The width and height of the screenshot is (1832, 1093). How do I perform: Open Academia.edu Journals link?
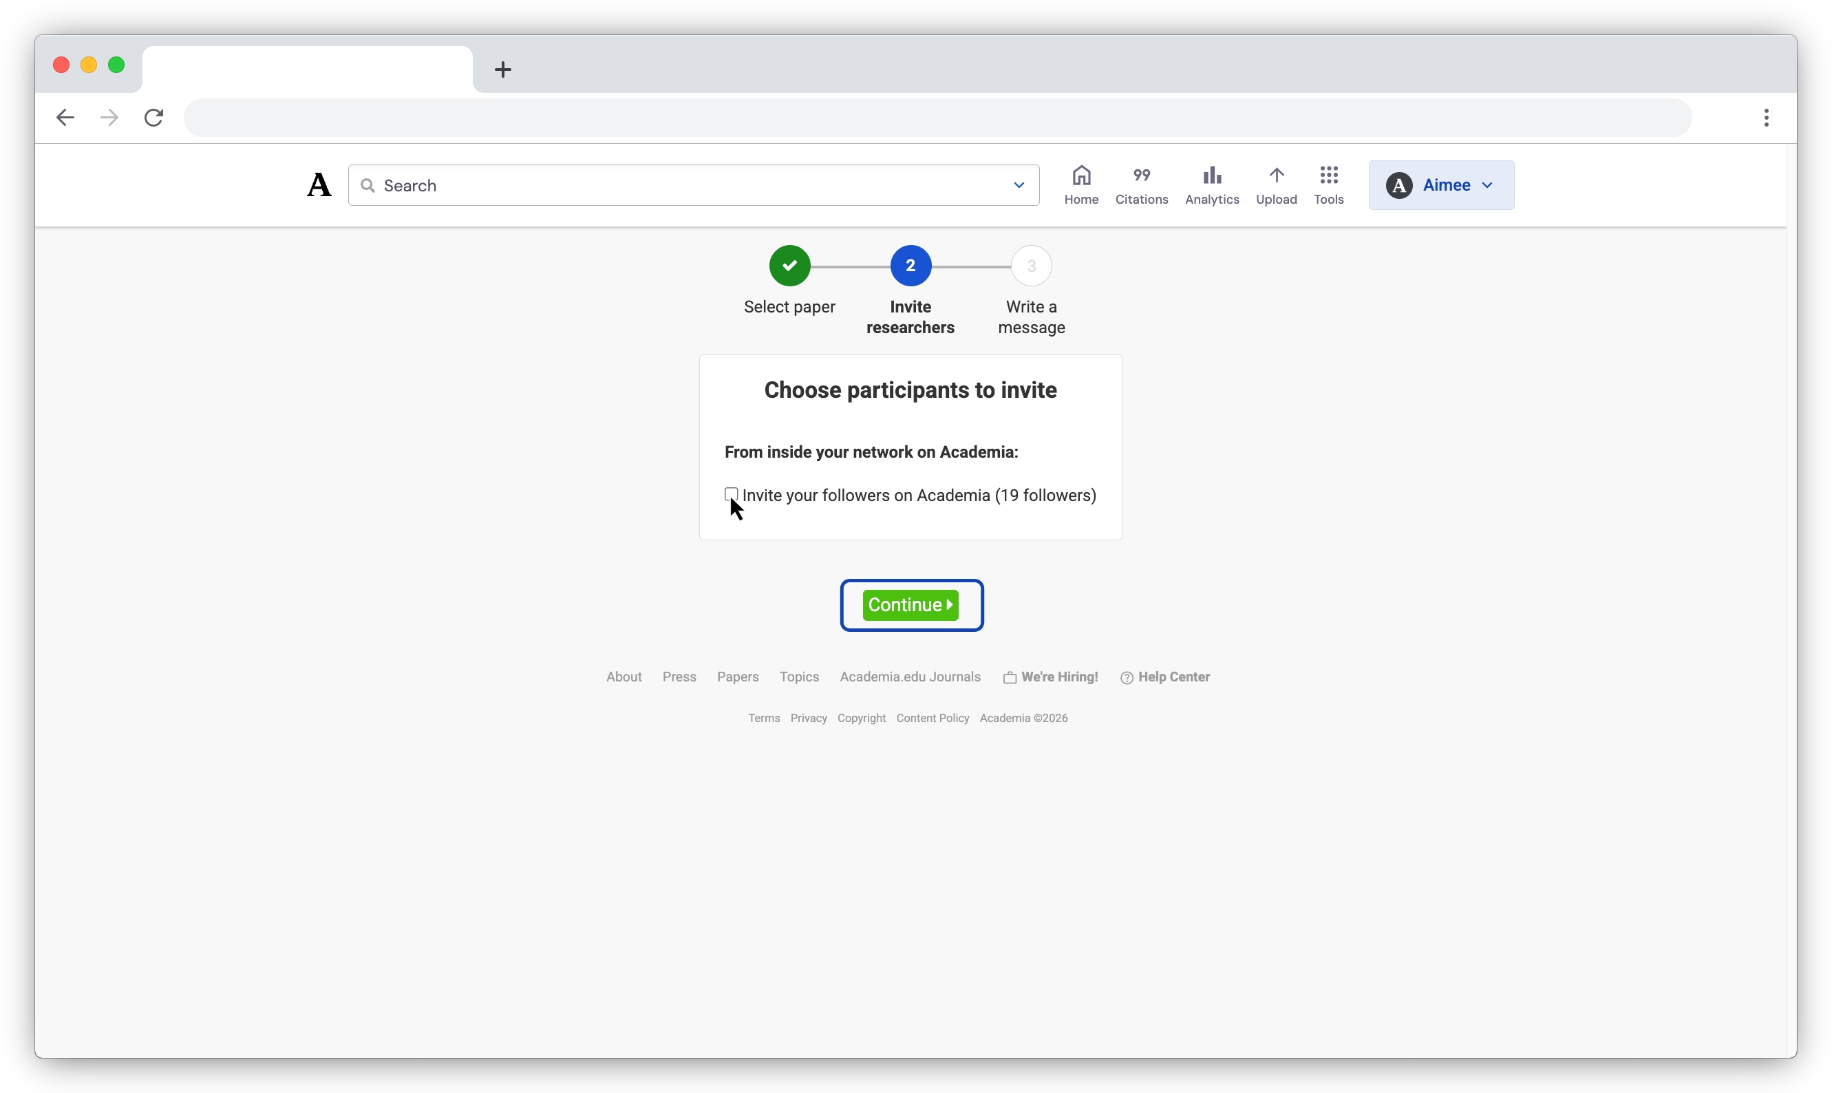(909, 676)
